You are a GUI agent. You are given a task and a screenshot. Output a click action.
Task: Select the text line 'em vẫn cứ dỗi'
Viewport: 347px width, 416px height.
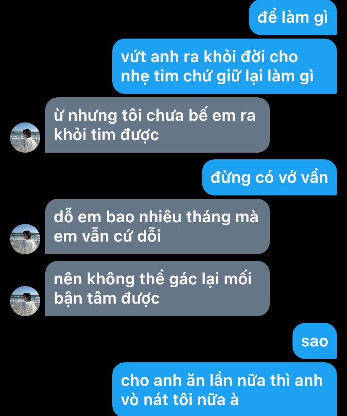click(x=107, y=236)
